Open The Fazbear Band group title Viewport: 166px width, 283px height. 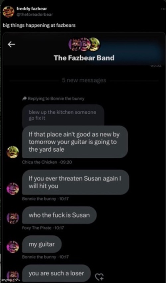[84, 58]
